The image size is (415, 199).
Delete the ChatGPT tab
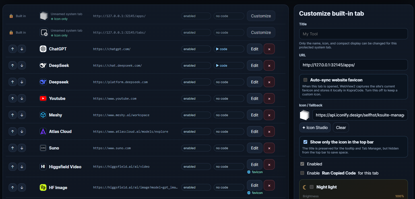tap(269, 49)
